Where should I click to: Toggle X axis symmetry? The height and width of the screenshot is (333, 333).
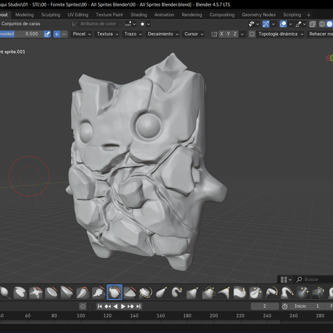coord(221,34)
